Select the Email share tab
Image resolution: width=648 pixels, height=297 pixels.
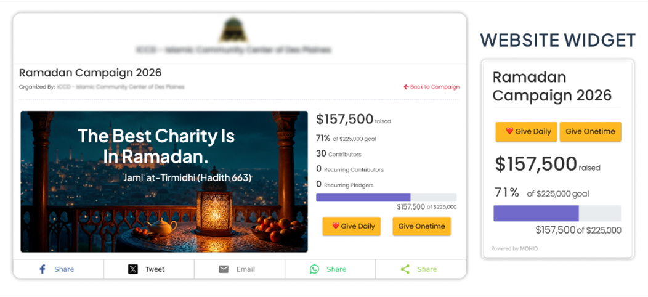pos(240,269)
